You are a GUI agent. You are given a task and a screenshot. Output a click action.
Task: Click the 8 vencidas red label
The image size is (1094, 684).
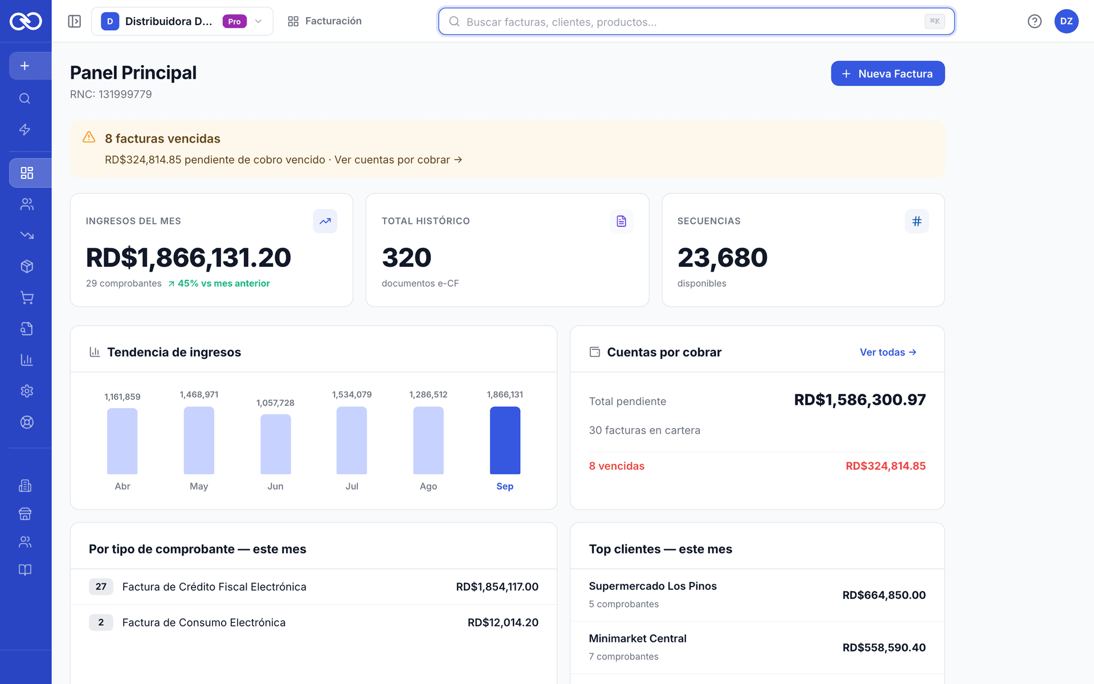pos(617,466)
